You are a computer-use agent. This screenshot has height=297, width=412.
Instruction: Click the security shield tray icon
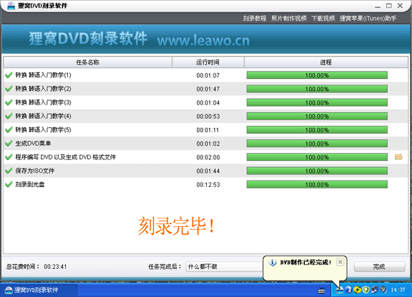point(366,290)
